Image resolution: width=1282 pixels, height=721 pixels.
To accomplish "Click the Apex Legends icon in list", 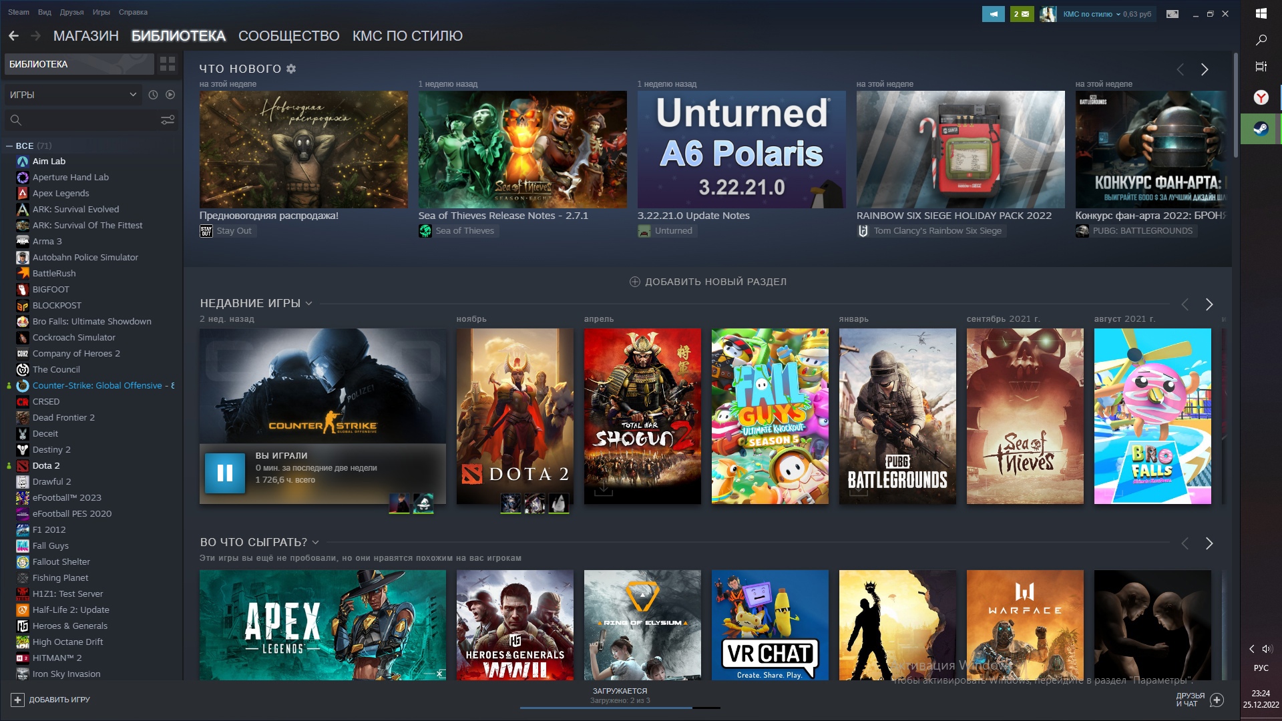I will click(x=23, y=194).
